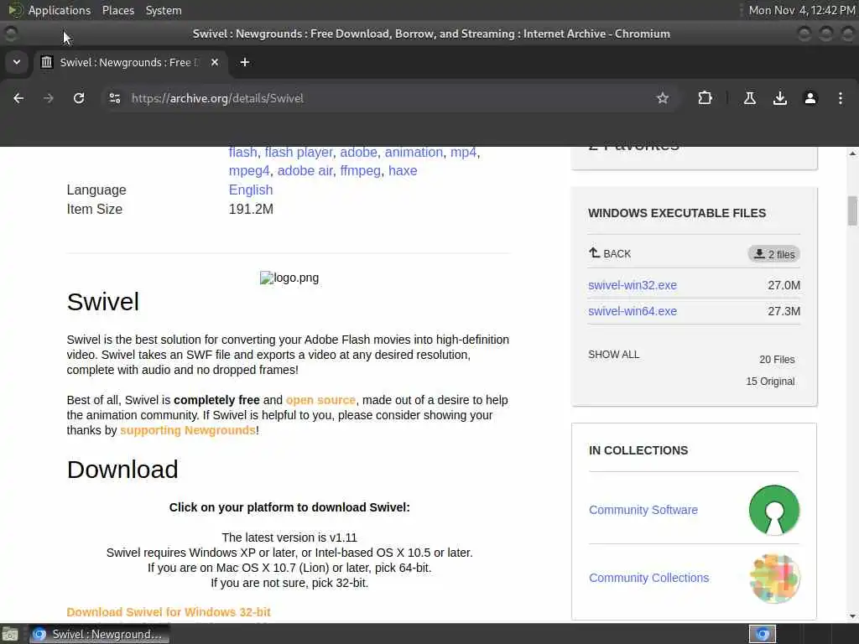859x644 pixels.
Task: Click the BACK link in file list
Action: click(610, 253)
